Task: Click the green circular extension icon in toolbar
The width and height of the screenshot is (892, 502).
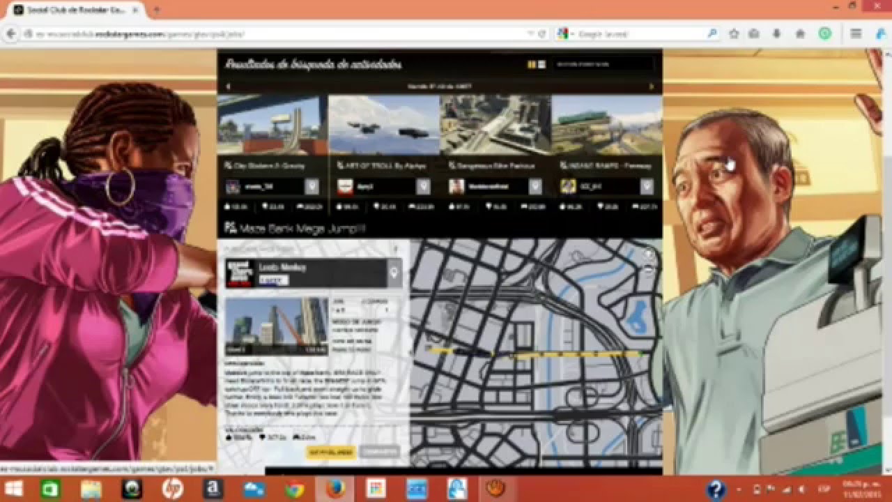Action: 825,33
